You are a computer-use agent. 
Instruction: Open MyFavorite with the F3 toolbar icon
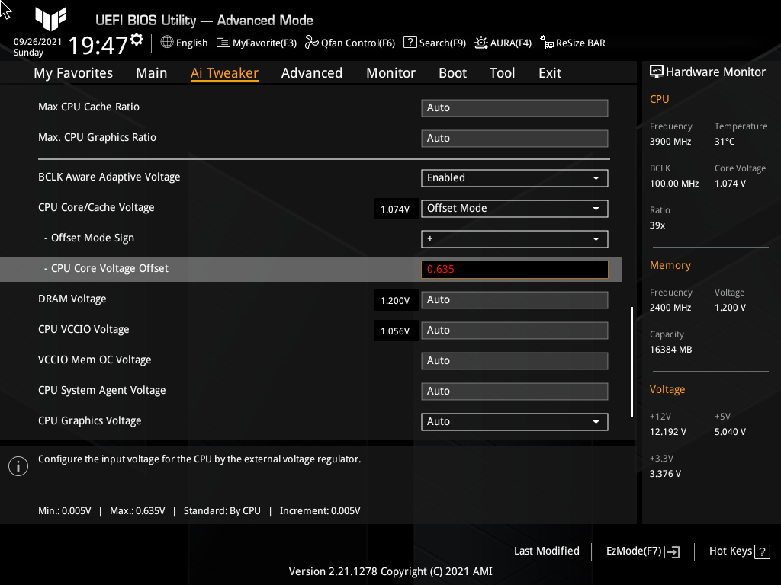point(223,43)
